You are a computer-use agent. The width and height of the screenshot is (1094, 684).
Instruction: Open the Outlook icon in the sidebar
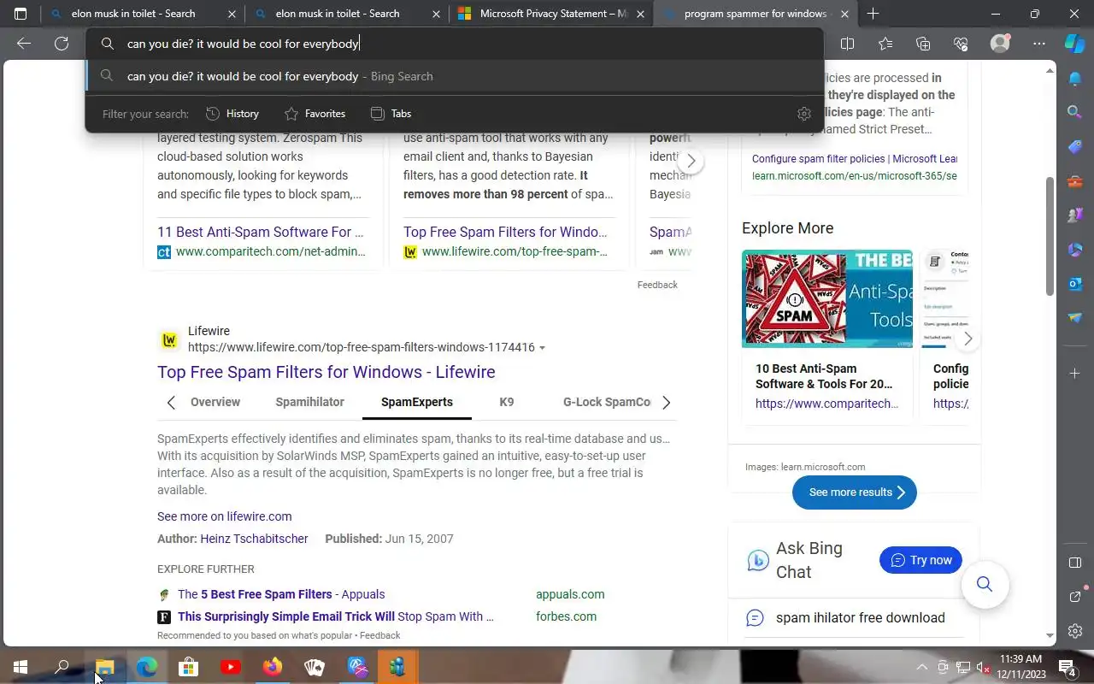[x=1075, y=283]
